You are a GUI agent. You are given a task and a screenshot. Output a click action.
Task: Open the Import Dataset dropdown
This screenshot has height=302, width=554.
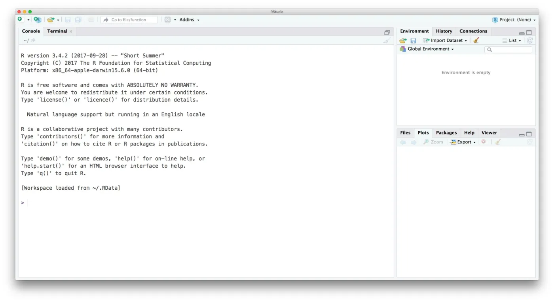point(445,40)
